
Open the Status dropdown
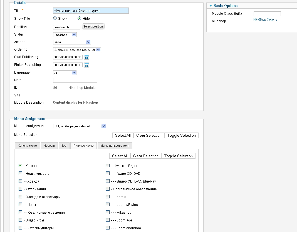click(65, 35)
